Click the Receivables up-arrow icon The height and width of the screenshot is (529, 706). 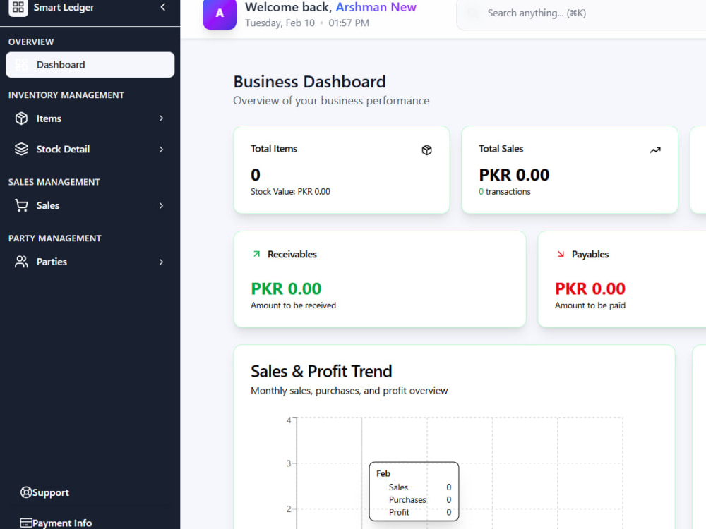coord(256,254)
